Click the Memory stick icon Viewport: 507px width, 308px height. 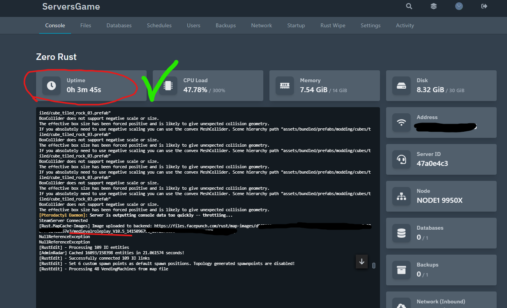tap(285, 86)
